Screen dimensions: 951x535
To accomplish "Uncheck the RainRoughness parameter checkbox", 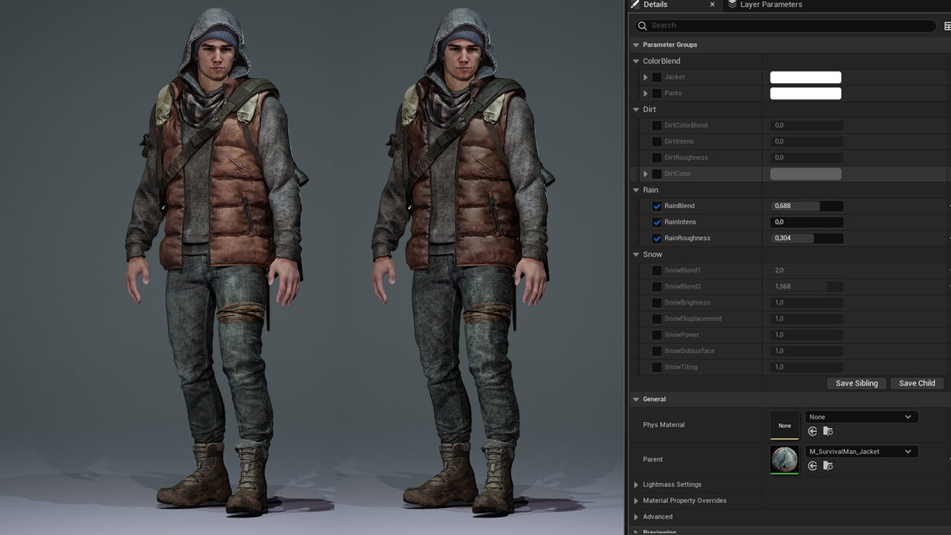I will pyautogui.click(x=657, y=239).
